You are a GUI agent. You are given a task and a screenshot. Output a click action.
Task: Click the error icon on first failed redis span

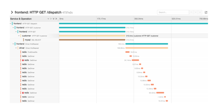click(23, 60)
